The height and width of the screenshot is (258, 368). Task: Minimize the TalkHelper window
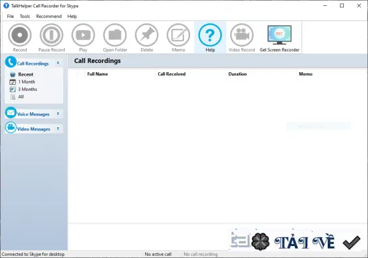pos(325,5)
